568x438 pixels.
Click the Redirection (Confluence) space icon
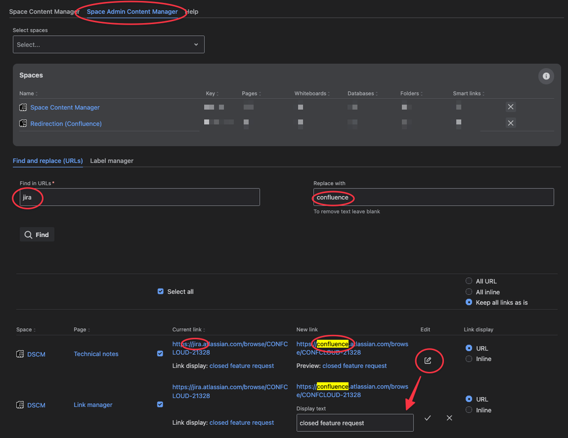pos(23,123)
